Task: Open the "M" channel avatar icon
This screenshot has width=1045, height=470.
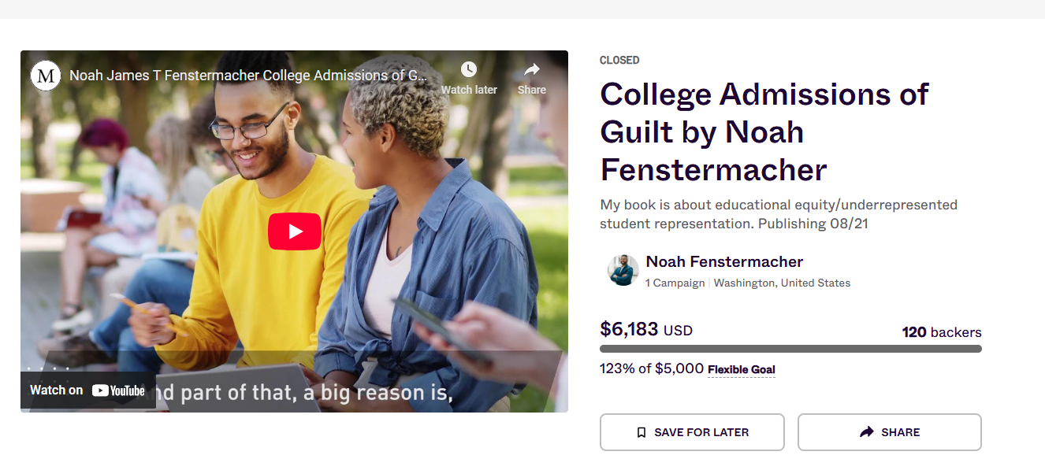Action: (x=46, y=76)
